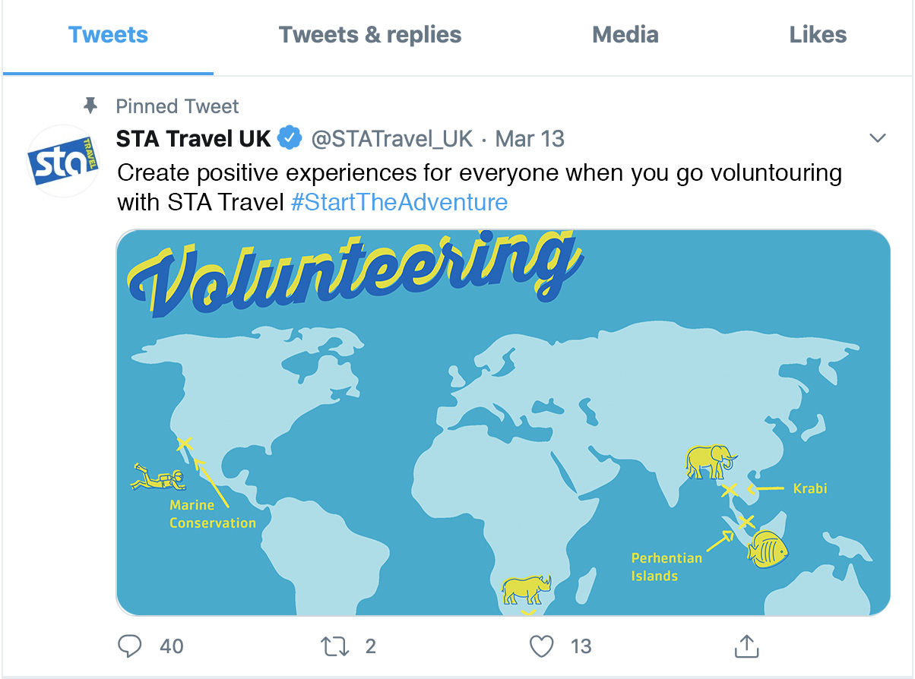Open the #StartTheAdventure hashtag link
Screen dimensions: 915x679
(x=399, y=203)
